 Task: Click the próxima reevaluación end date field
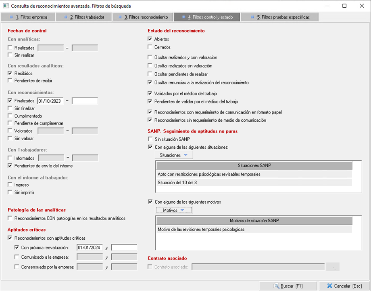[124, 247]
